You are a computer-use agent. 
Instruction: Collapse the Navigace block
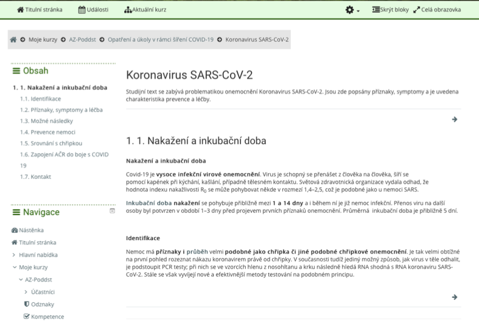pos(112,211)
